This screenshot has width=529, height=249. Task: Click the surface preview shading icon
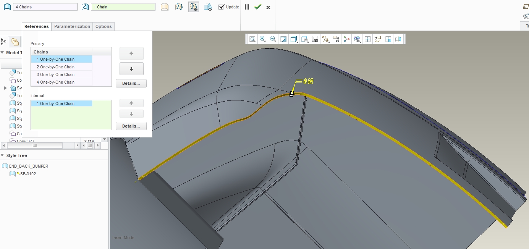point(165,7)
